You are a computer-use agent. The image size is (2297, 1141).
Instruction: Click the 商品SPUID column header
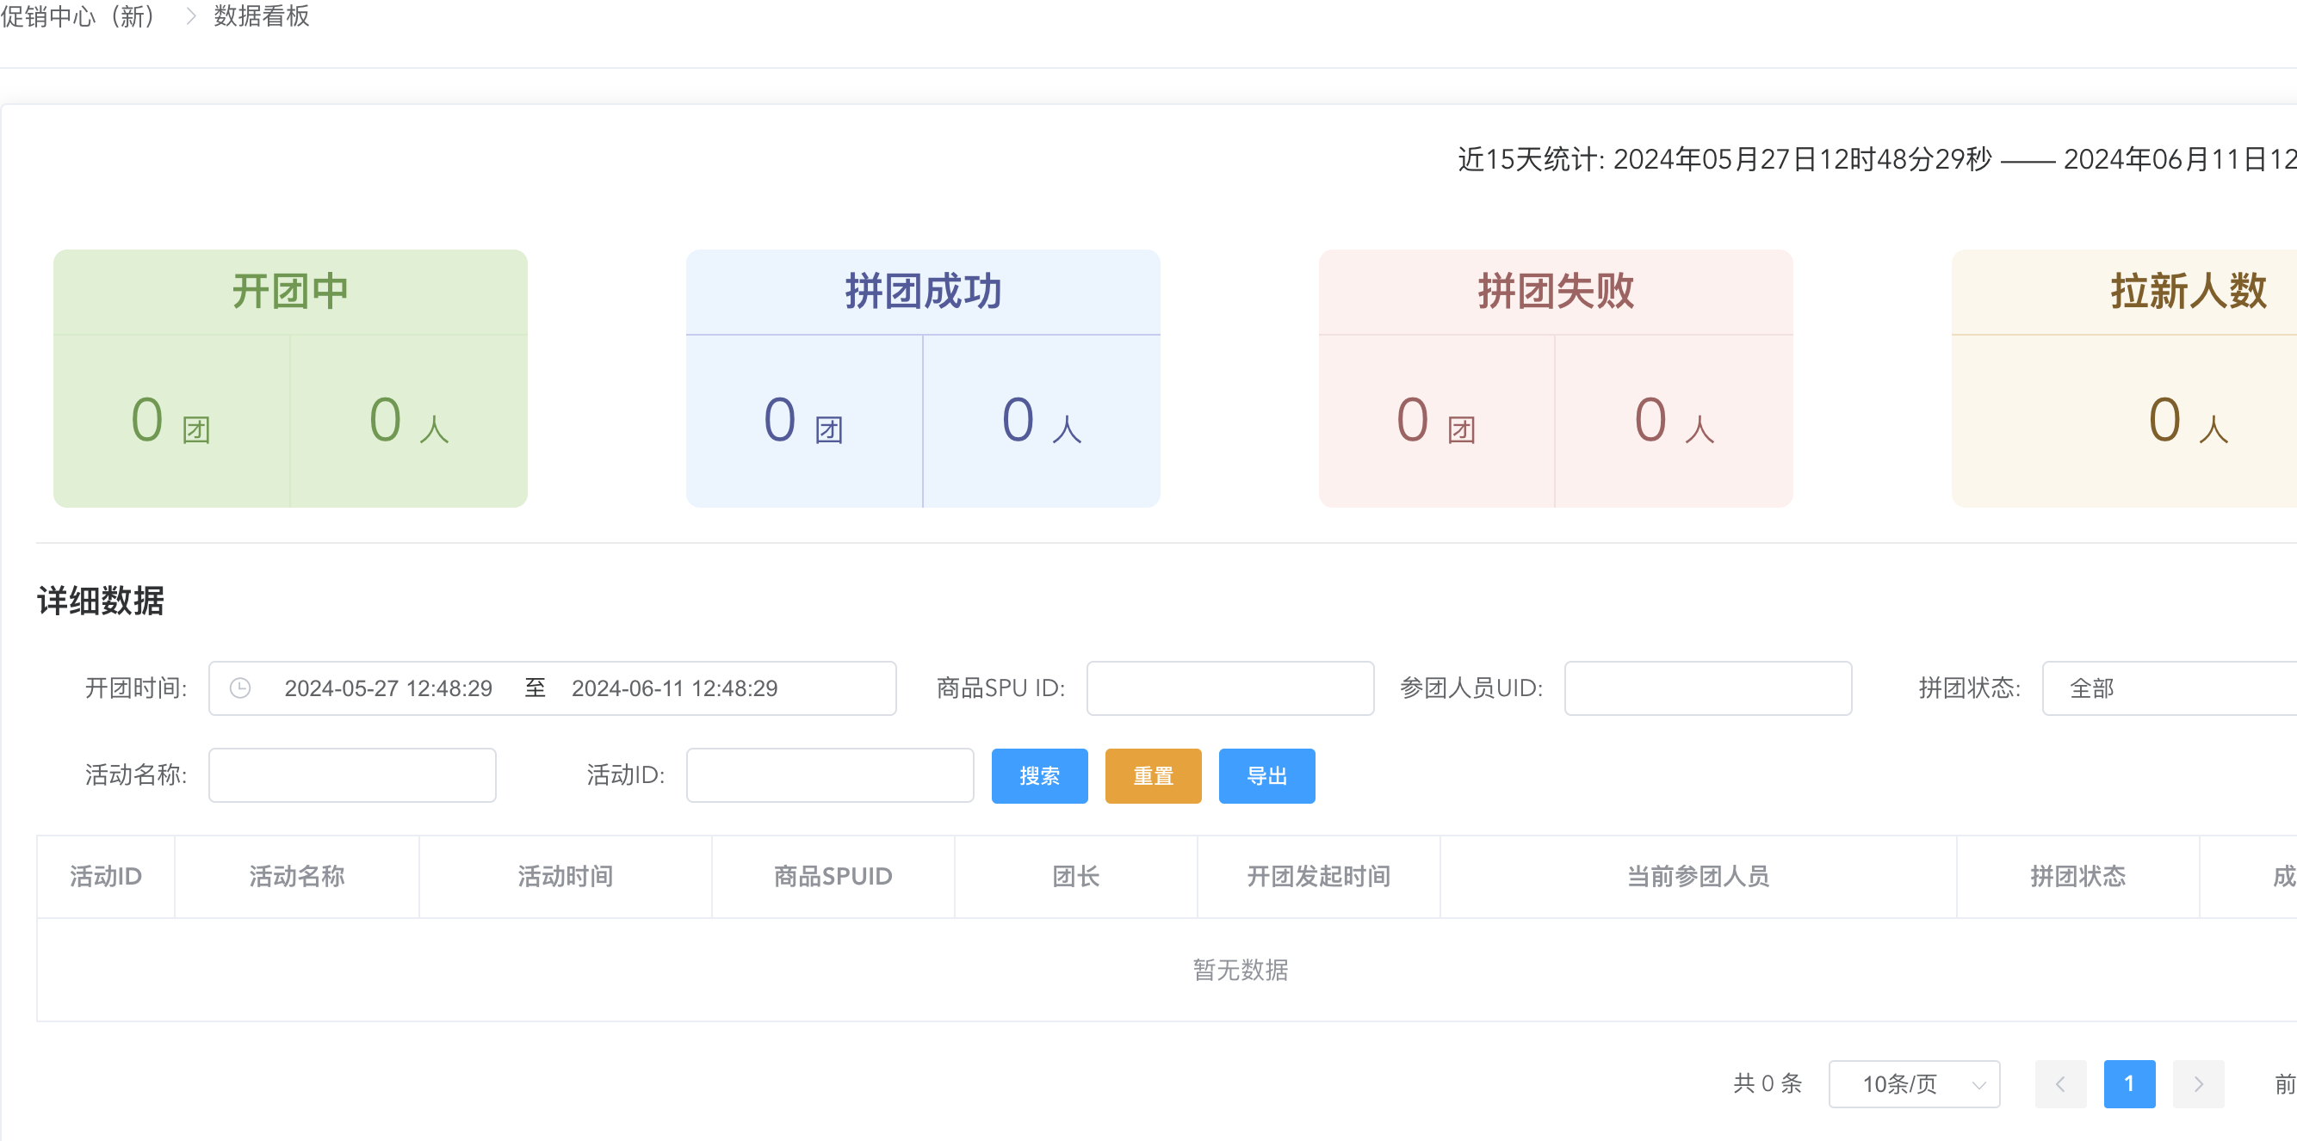click(833, 876)
